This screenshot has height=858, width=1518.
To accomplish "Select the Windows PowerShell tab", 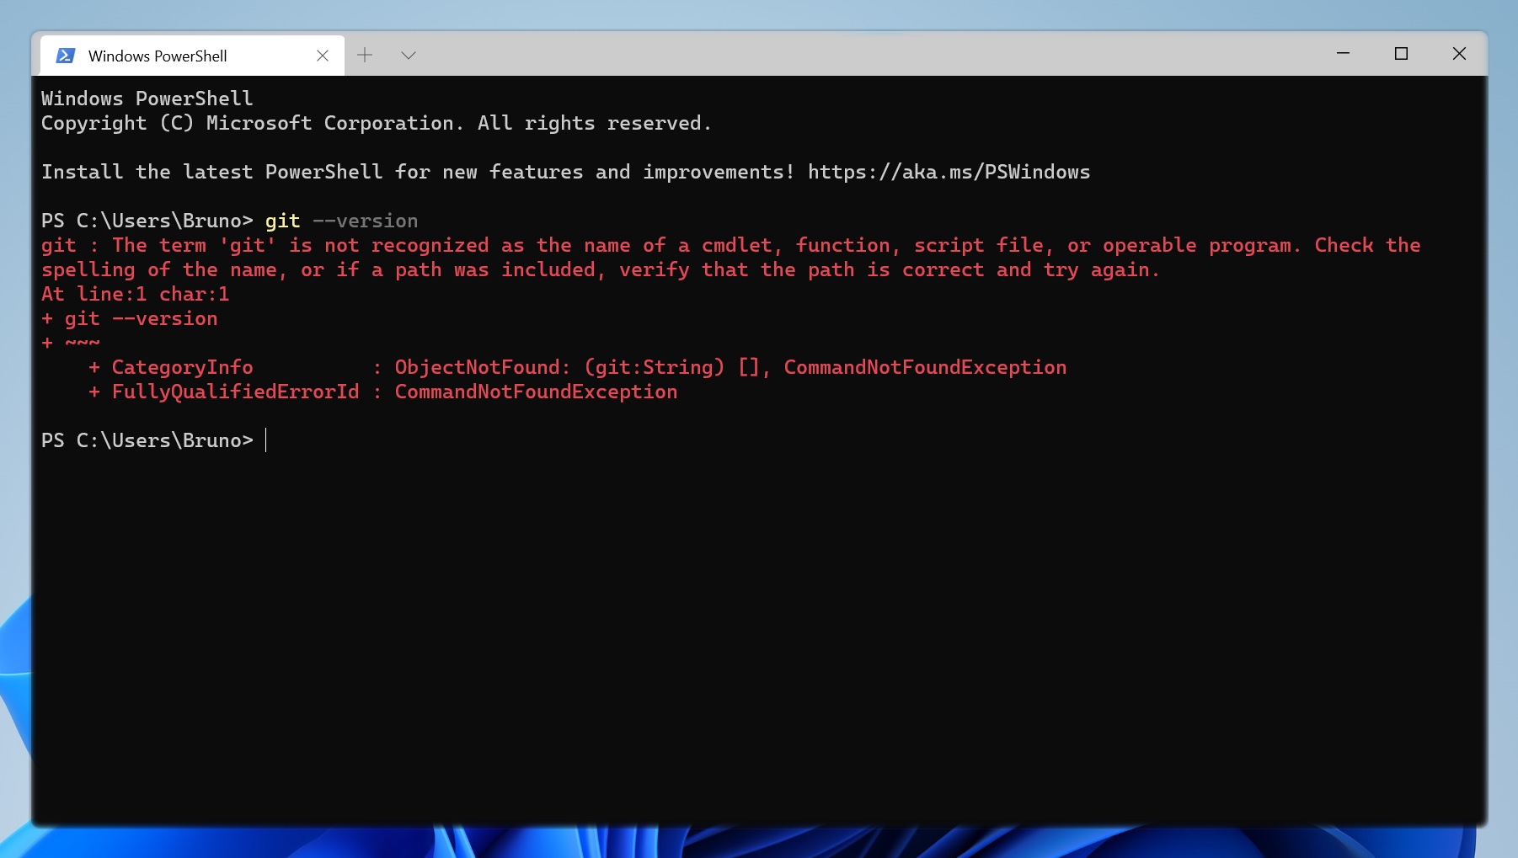I will point(158,56).
